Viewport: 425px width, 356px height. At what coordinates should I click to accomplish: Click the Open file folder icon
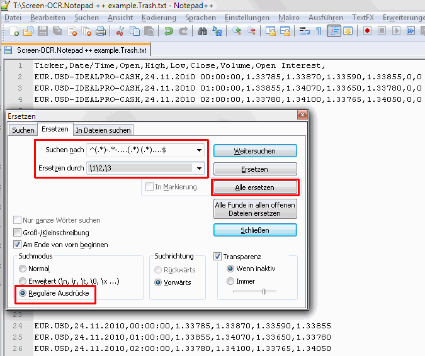28,30
